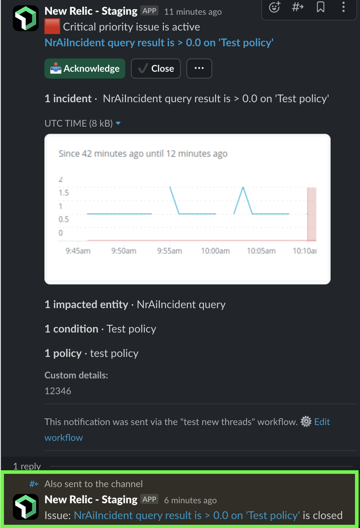
Task: Open the overflow actions with the ellipsis button
Action: point(199,68)
